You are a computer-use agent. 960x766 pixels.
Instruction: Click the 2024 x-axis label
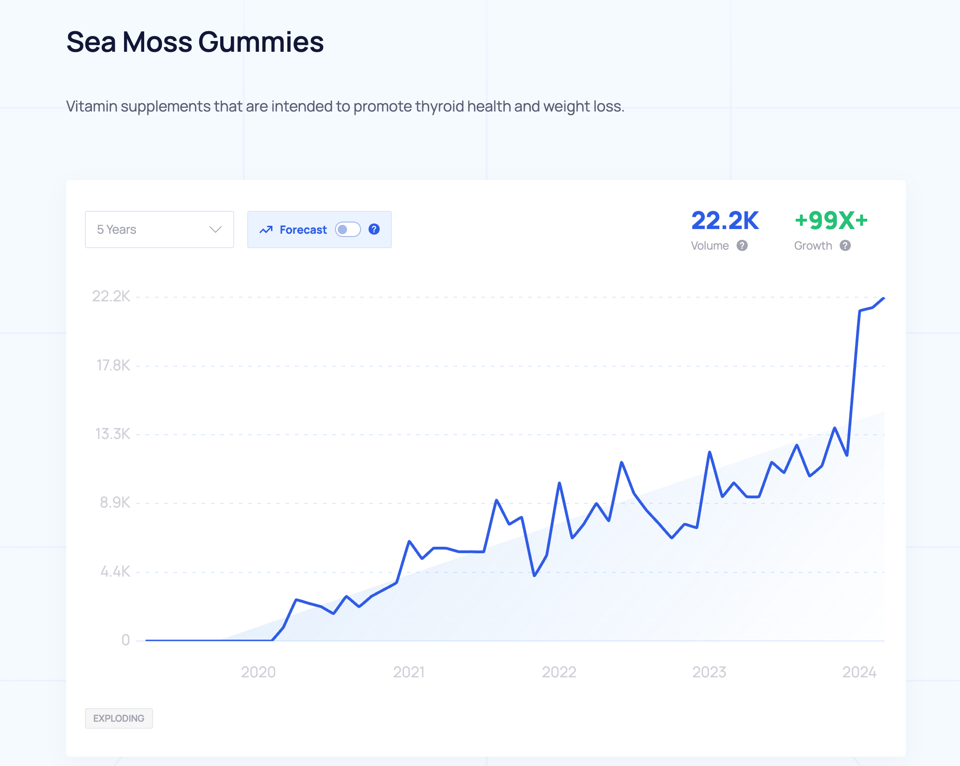point(859,672)
